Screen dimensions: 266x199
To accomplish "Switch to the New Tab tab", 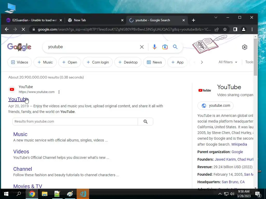I will (95, 20).
